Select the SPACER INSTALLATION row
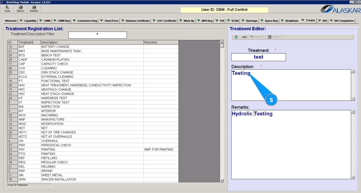This screenshot has height=193, width=361. (93, 179)
